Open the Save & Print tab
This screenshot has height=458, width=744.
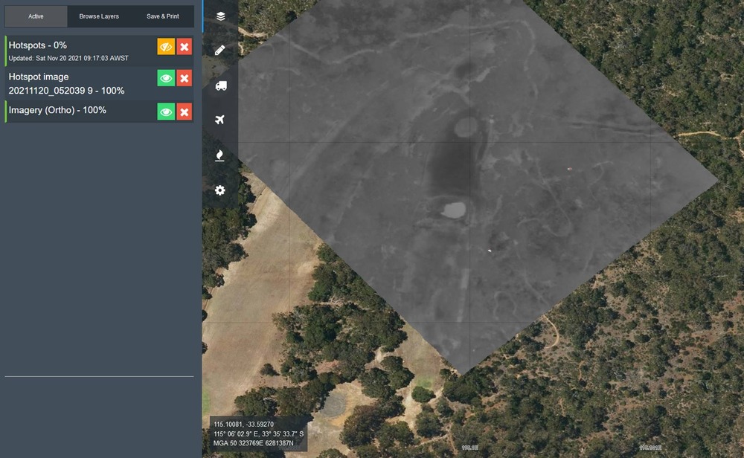161,16
